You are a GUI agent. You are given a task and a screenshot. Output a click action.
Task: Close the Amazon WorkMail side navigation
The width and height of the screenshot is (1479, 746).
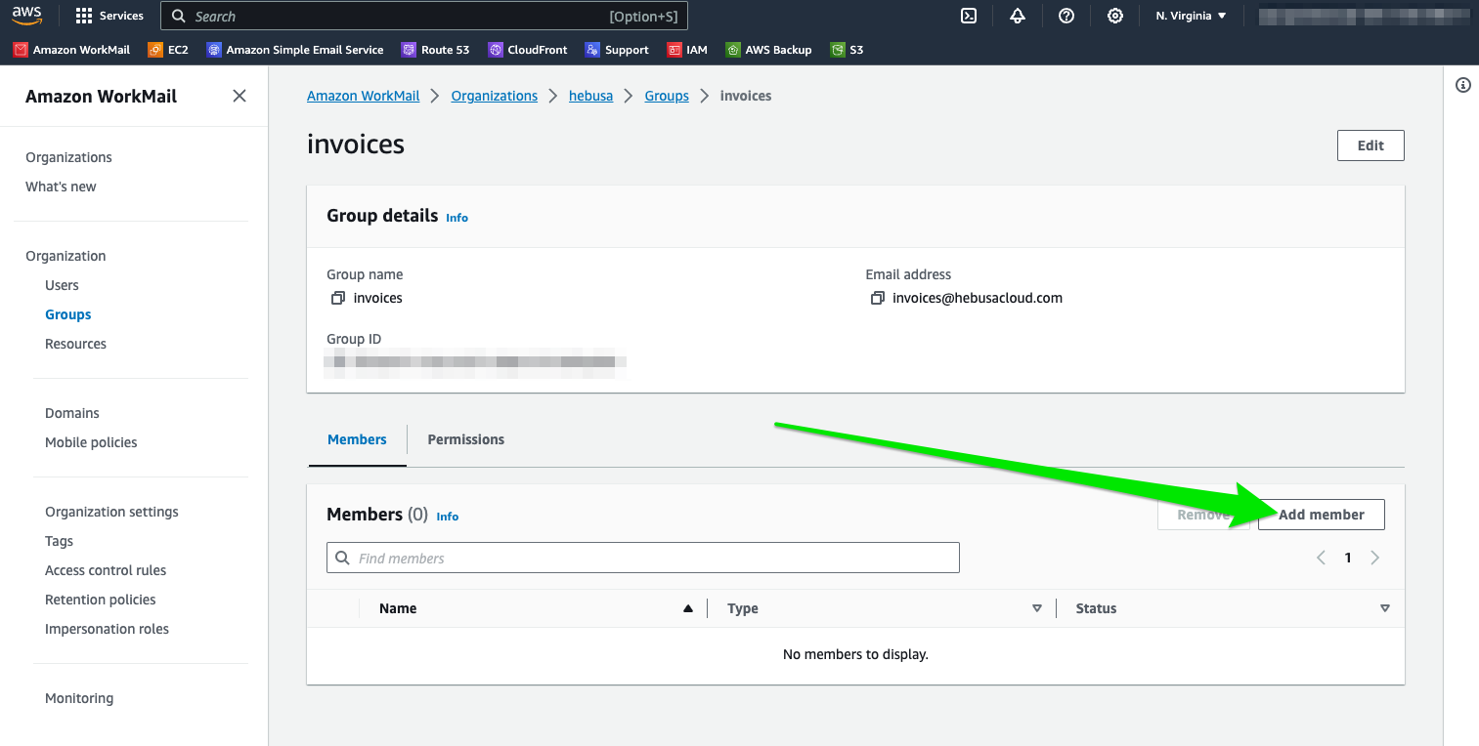(x=239, y=96)
